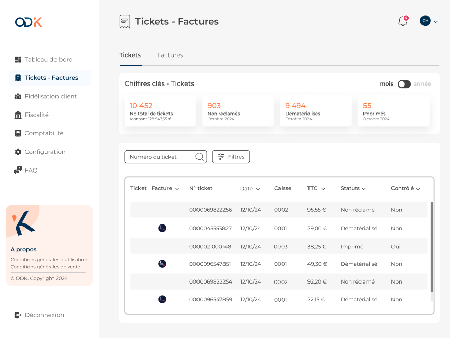Click the Filtres button
450x338 pixels.
[231, 157]
